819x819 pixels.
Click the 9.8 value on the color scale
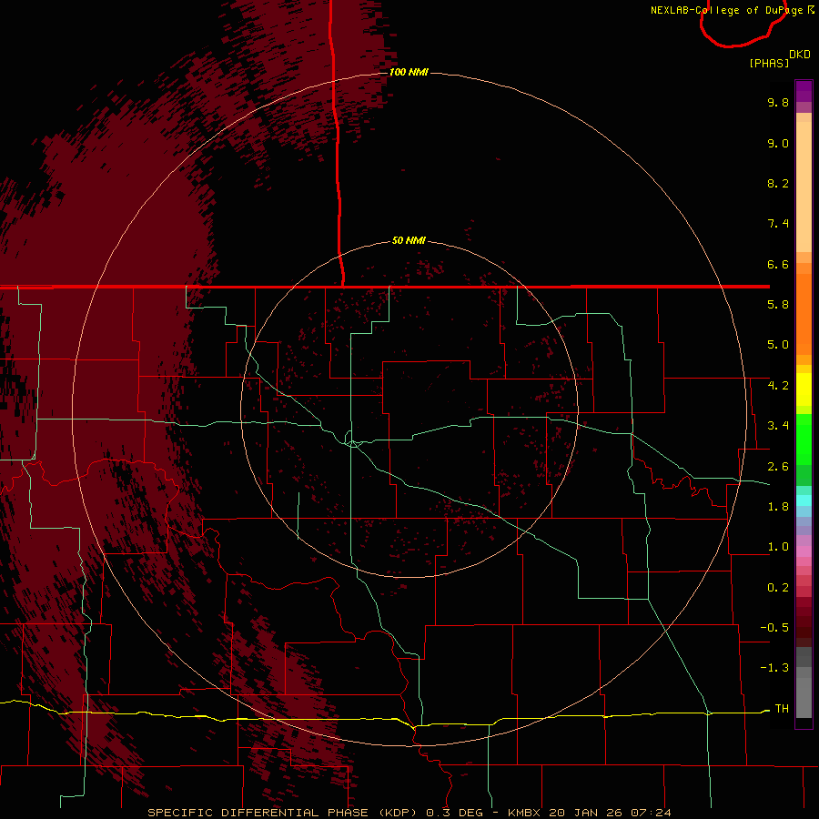[778, 102]
